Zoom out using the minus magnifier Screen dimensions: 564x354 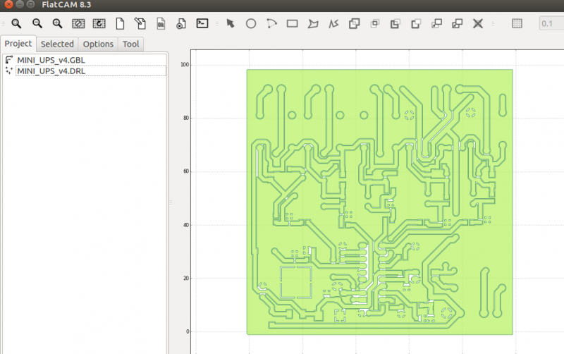tap(37, 23)
